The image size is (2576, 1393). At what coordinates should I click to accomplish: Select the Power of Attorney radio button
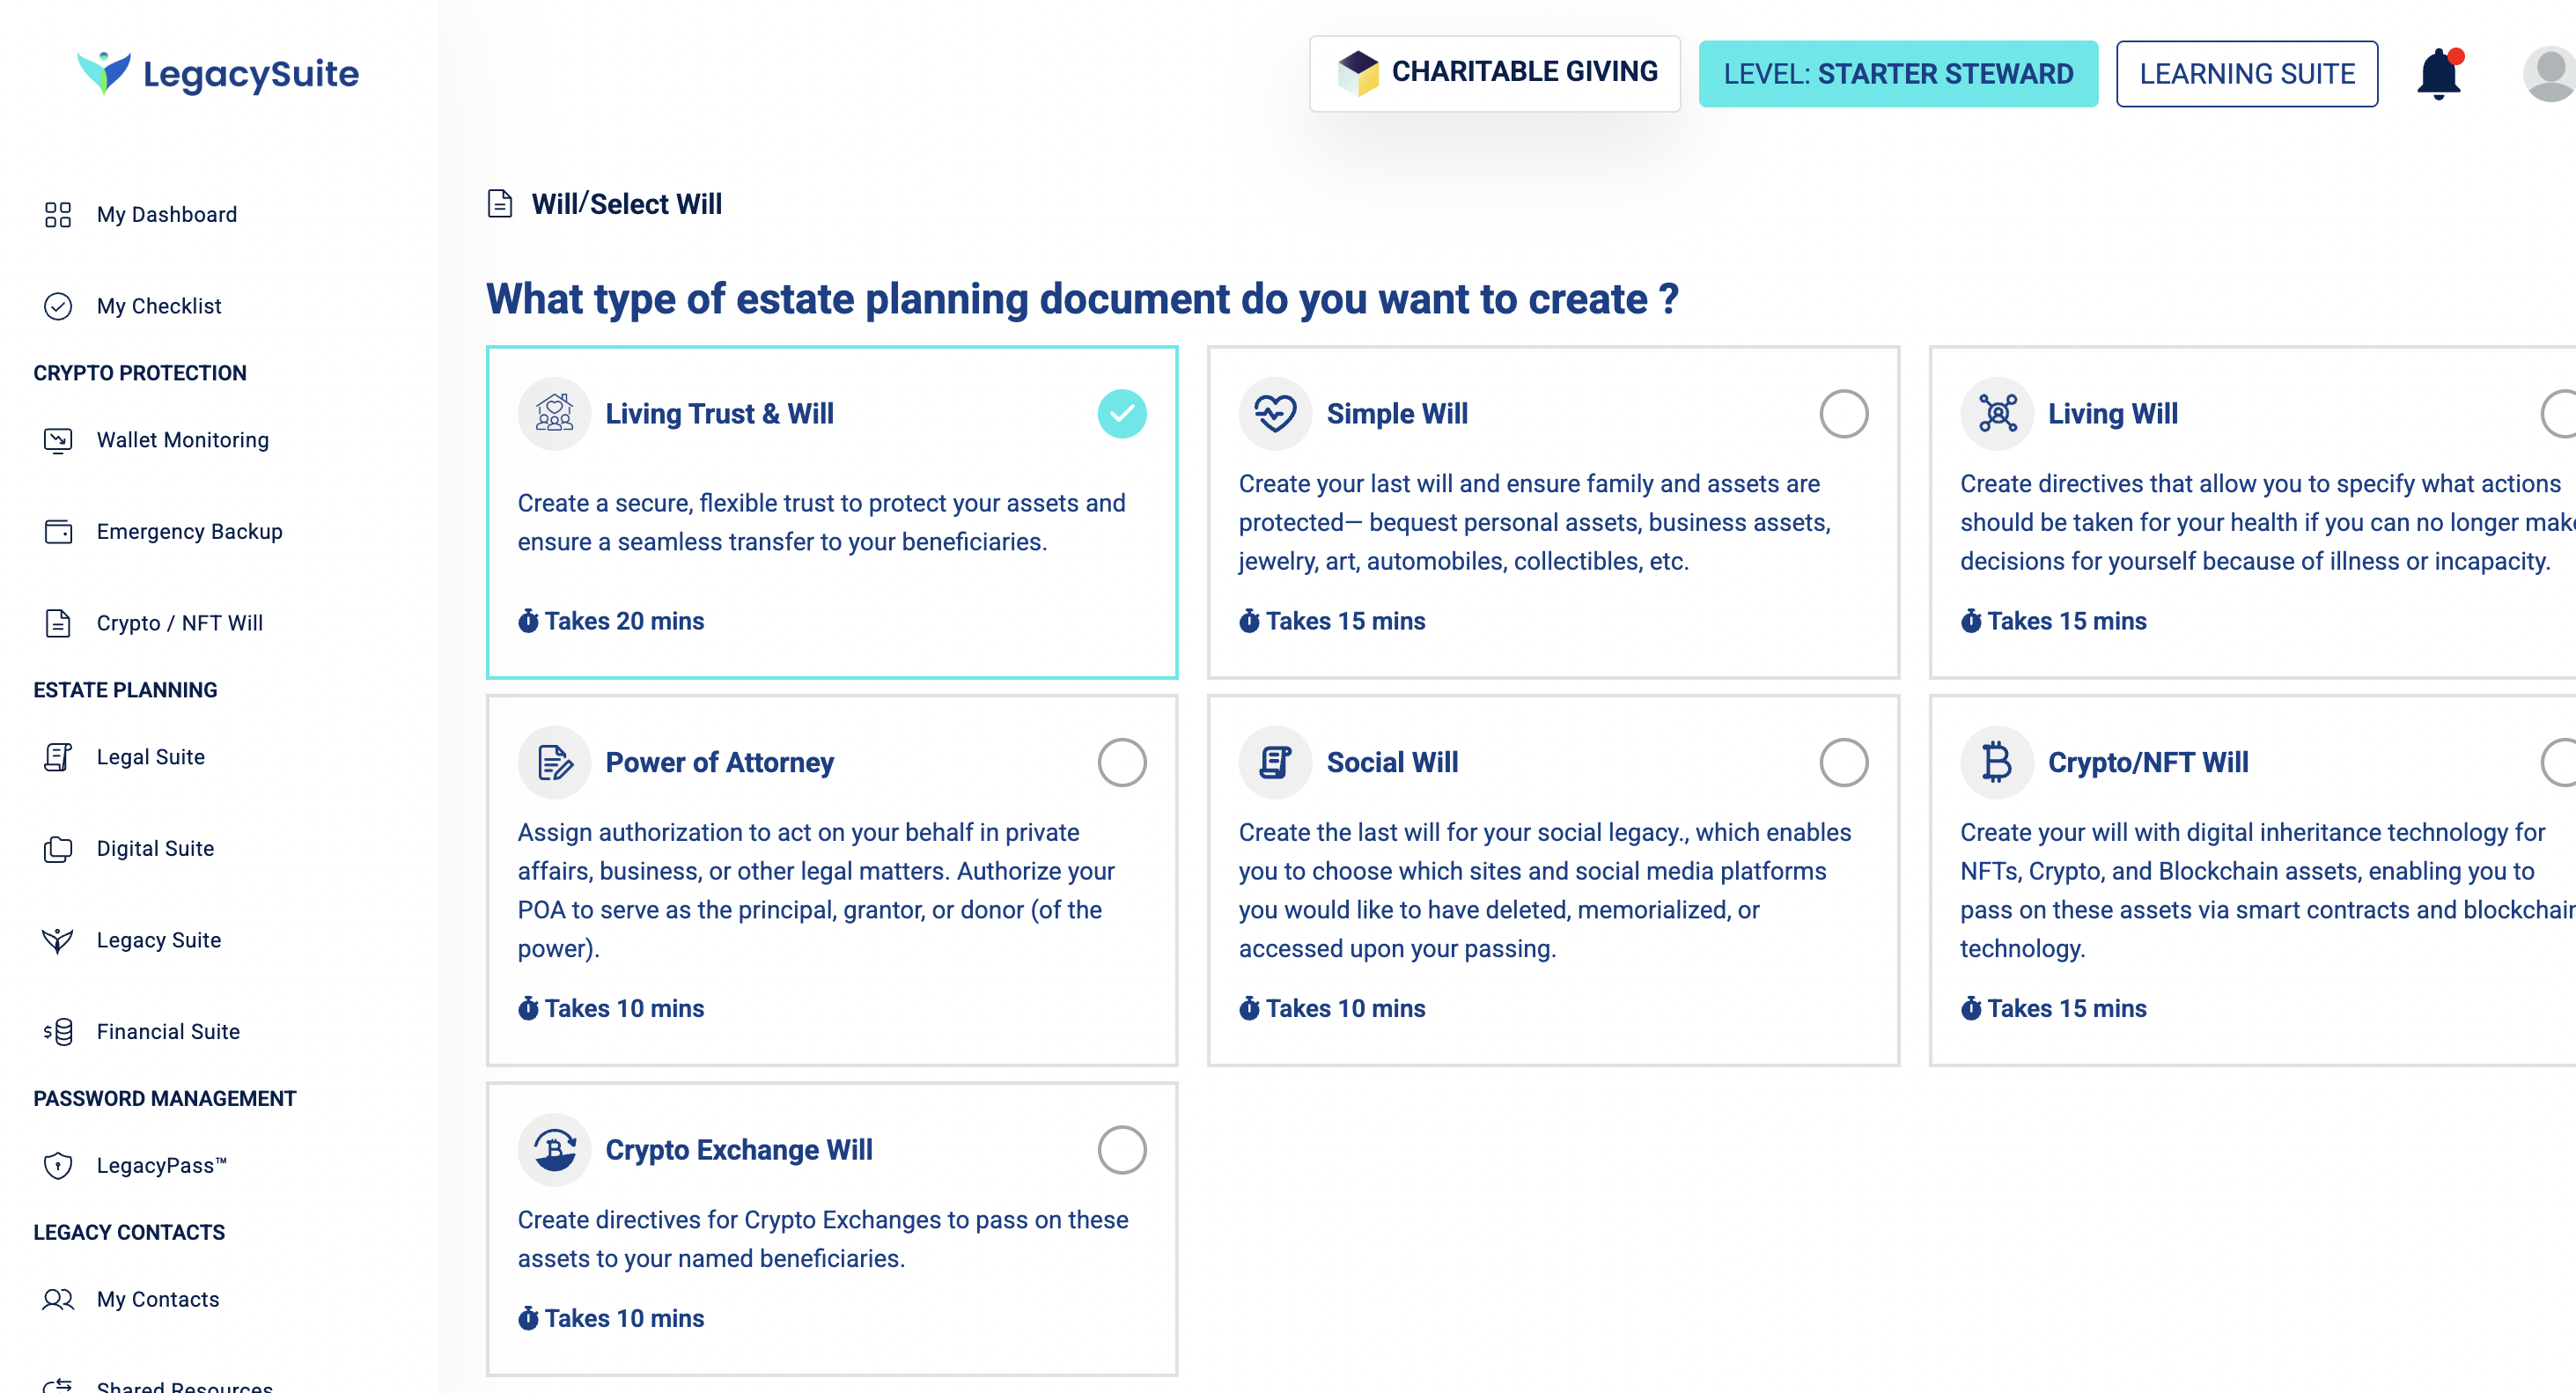[x=1121, y=762]
